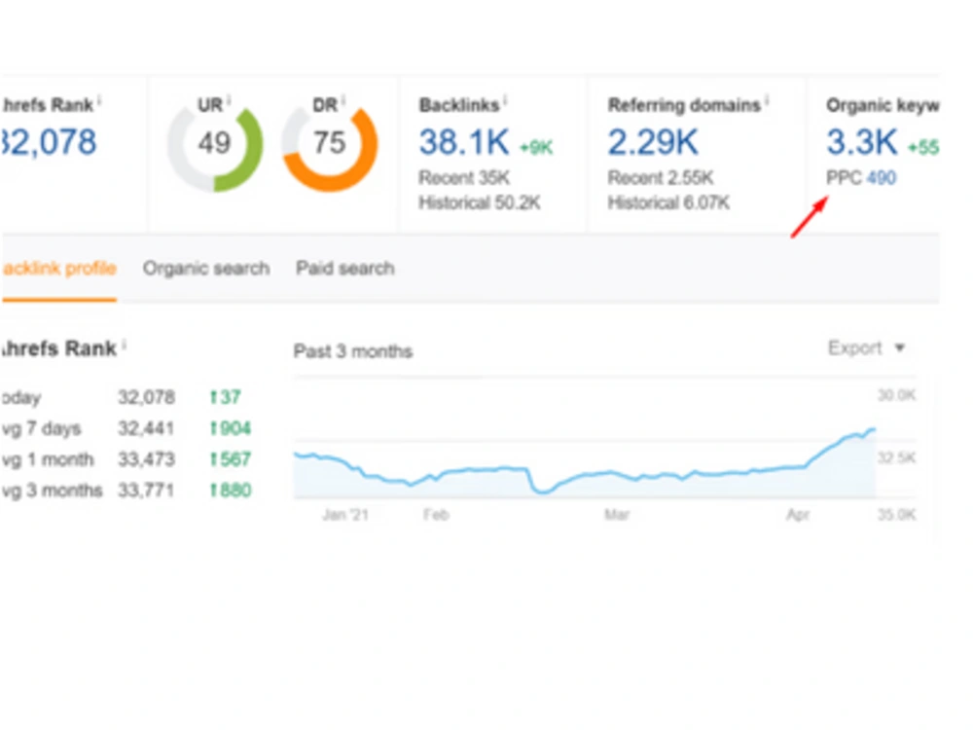Click the green 904 rank change
The width and height of the screenshot is (973, 730).
(x=231, y=428)
